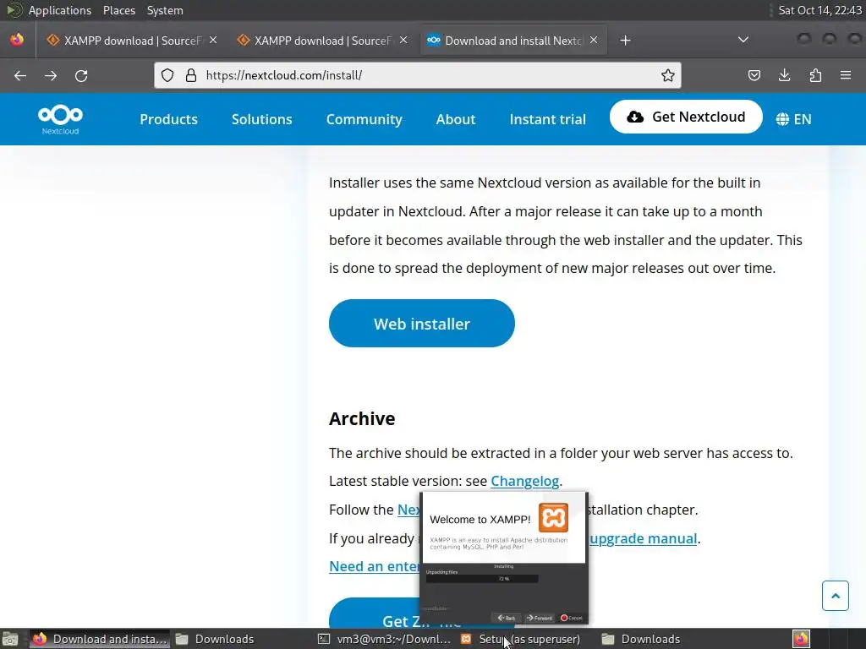
Task: Open the Firefox downloads panel
Action: [x=784, y=75]
